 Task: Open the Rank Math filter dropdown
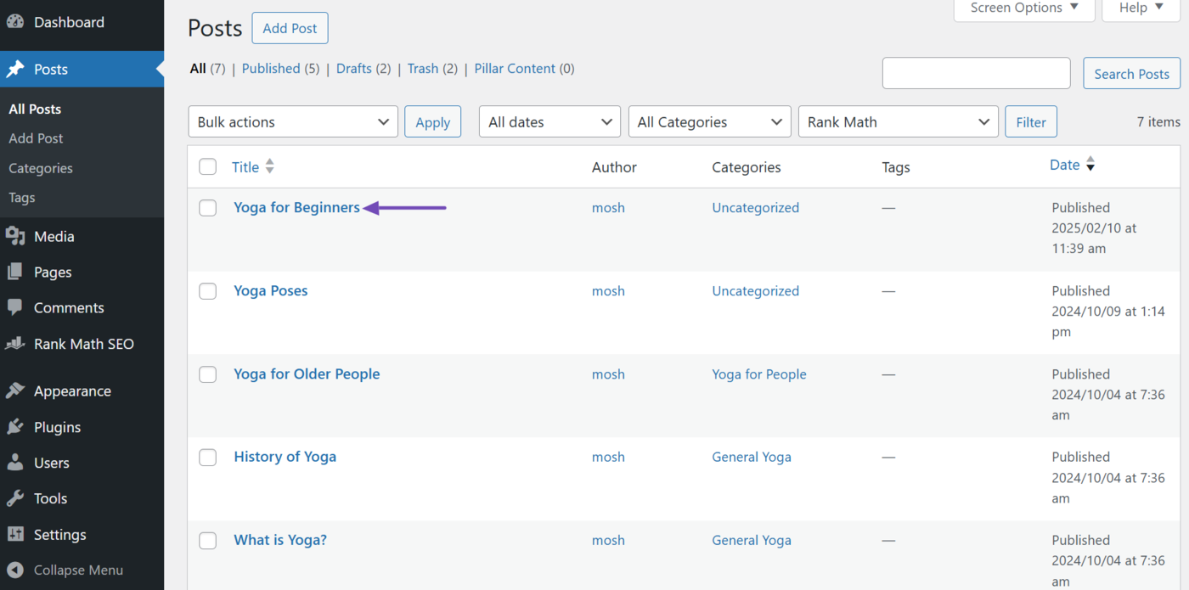(x=898, y=121)
